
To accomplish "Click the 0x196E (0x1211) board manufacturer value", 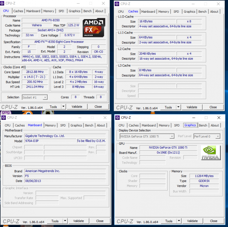I will tap(168, 153).
